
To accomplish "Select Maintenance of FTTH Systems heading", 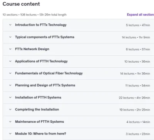I will click(x=40, y=122).
